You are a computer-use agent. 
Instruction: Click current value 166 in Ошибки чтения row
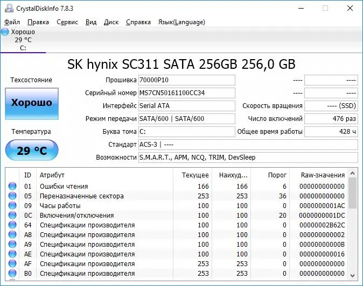[203, 186]
